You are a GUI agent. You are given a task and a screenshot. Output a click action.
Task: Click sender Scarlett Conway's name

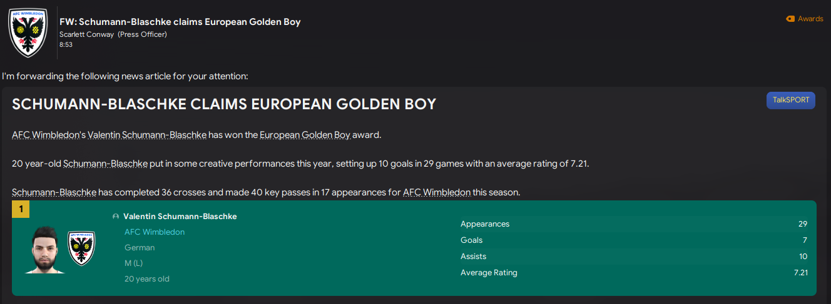click(x=87, y=34)
